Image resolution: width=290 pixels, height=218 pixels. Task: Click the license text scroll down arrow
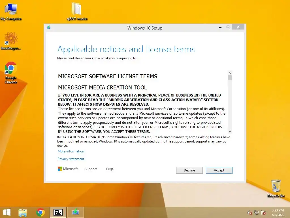tap(230, 131)
